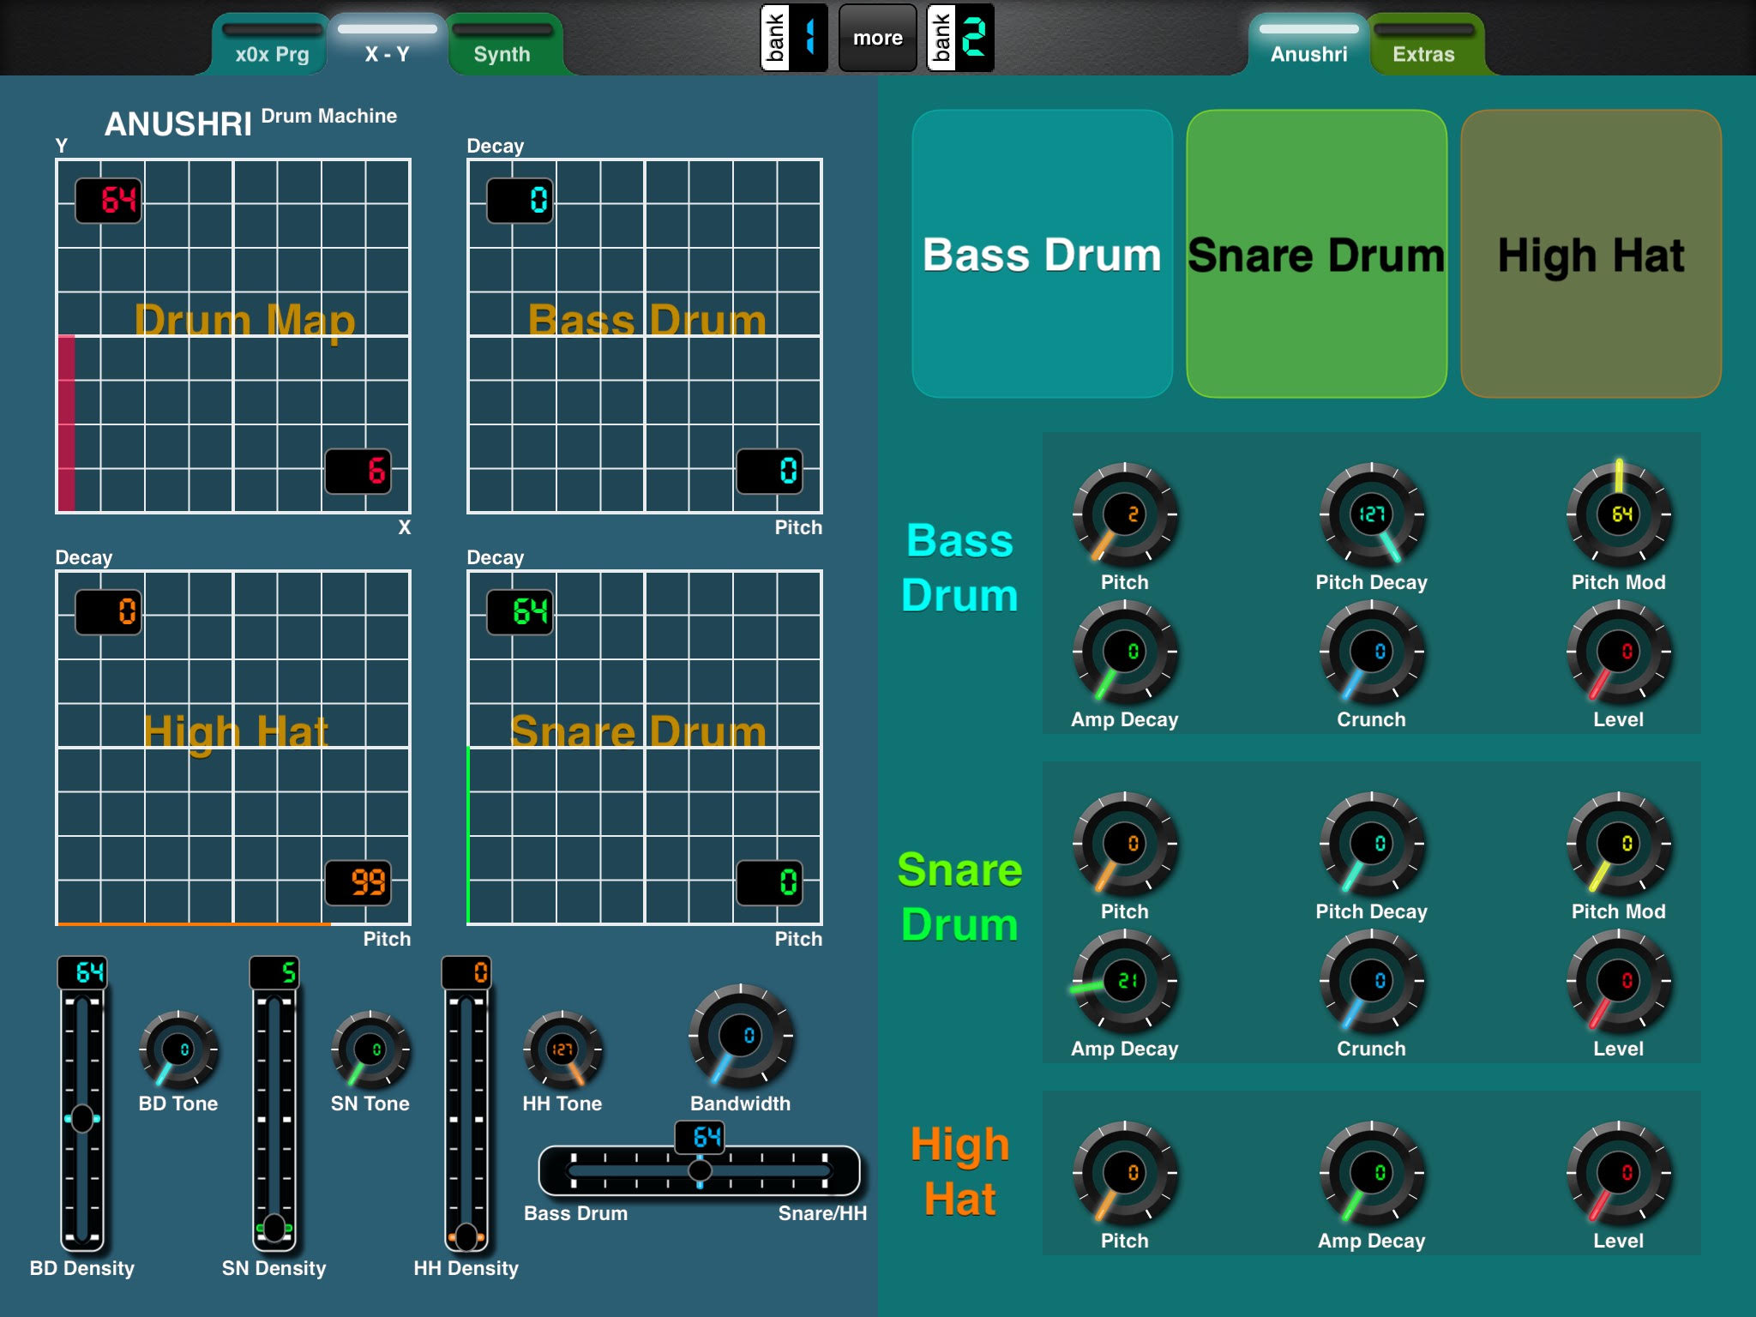Switch to the x0x Prg tab
This screenshot has height=1317, width=1756.
pyautogui.click(x=271, y=45)
